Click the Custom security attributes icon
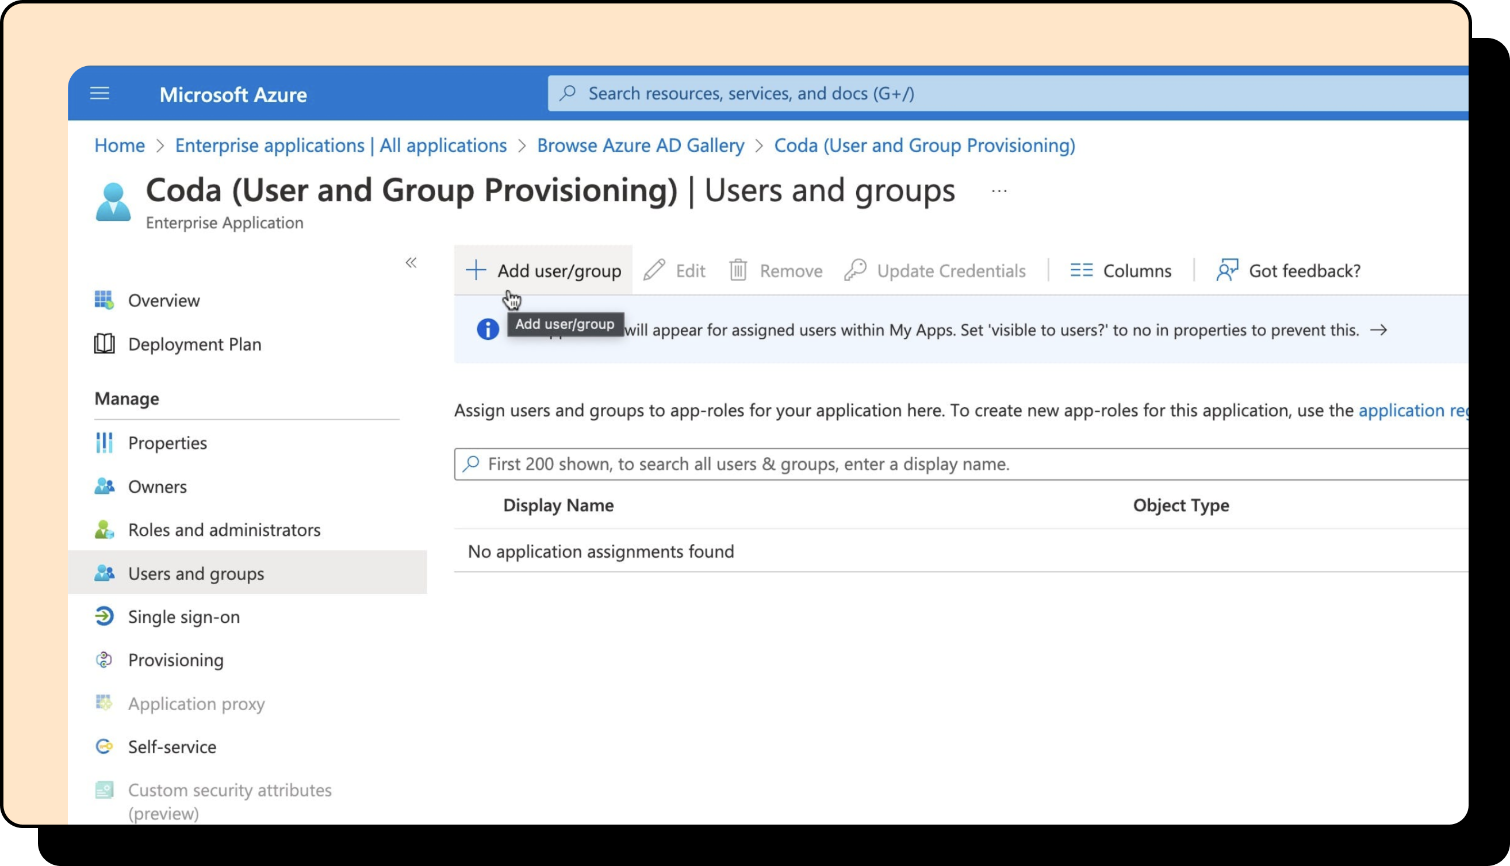Image resolution: width=1510 pixels, height=866 pixels. point(104,790)
